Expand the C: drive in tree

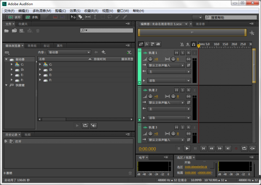coord(12,64)
